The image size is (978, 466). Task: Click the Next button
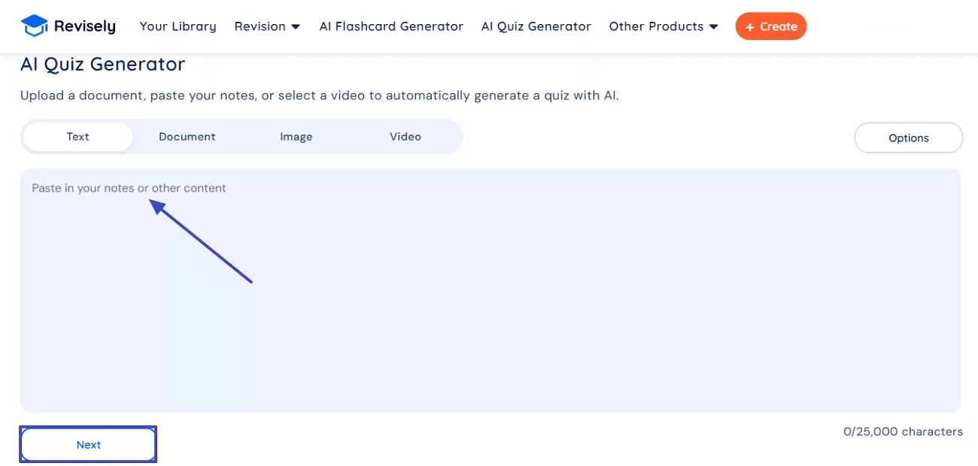tap(88, 444)
